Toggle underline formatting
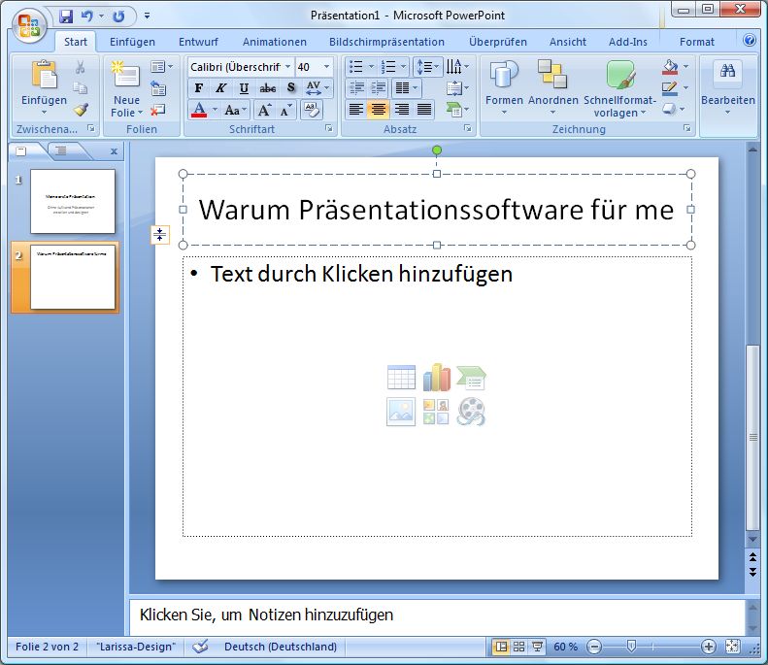The width and height of the screenshot is (768, 665). (x=244, y=88)
